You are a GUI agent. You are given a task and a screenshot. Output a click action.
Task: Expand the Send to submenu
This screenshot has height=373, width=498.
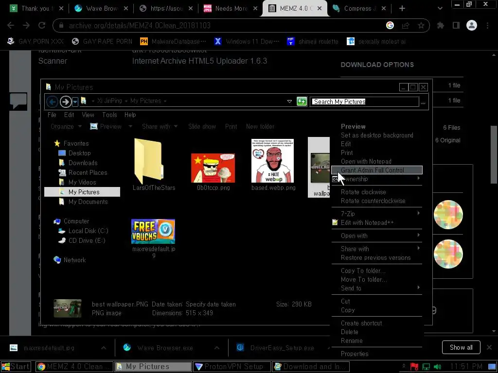tap(377, 288)
